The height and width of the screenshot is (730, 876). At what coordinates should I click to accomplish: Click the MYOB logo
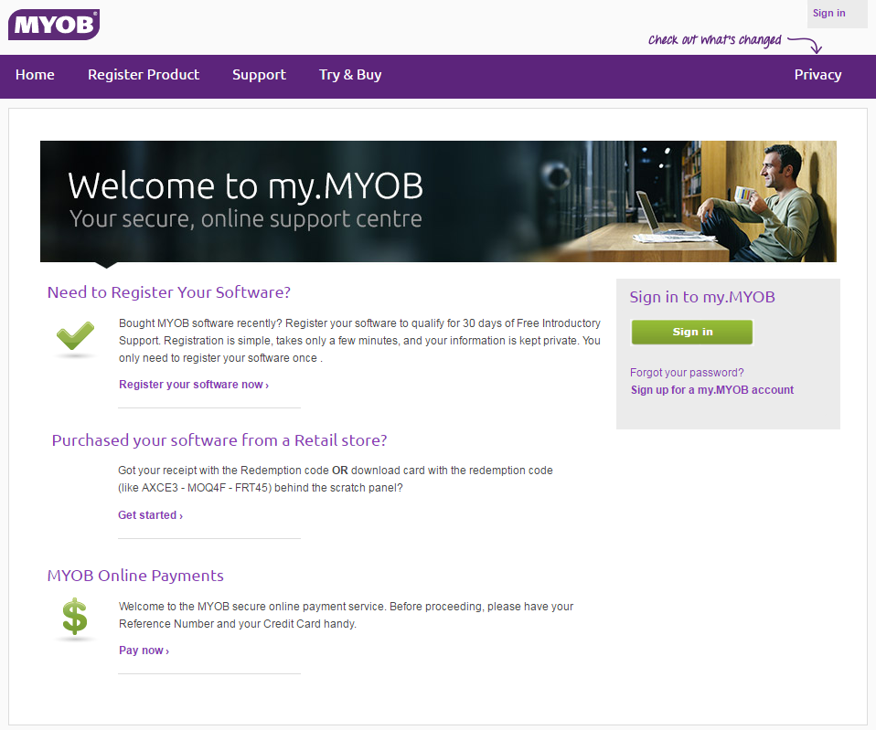[x=54, y=25]
